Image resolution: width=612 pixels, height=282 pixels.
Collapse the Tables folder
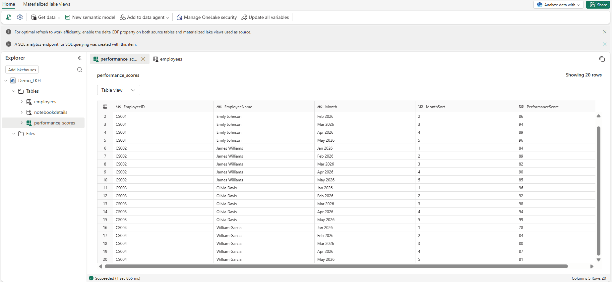(x=14, y=91)
